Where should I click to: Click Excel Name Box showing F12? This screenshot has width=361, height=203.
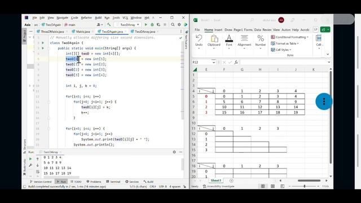coord(202,63)
